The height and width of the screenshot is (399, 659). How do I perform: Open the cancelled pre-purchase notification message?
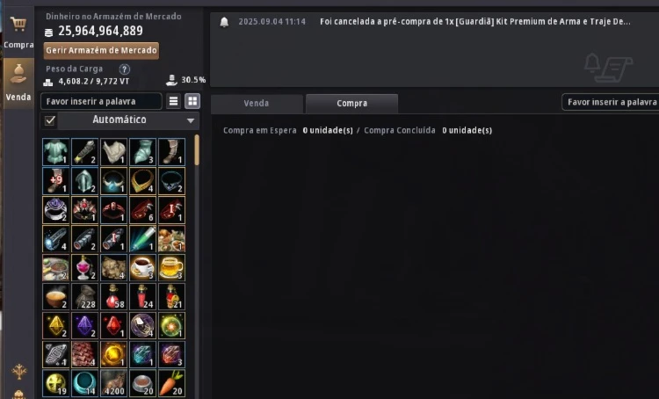[x=474, y=22]
